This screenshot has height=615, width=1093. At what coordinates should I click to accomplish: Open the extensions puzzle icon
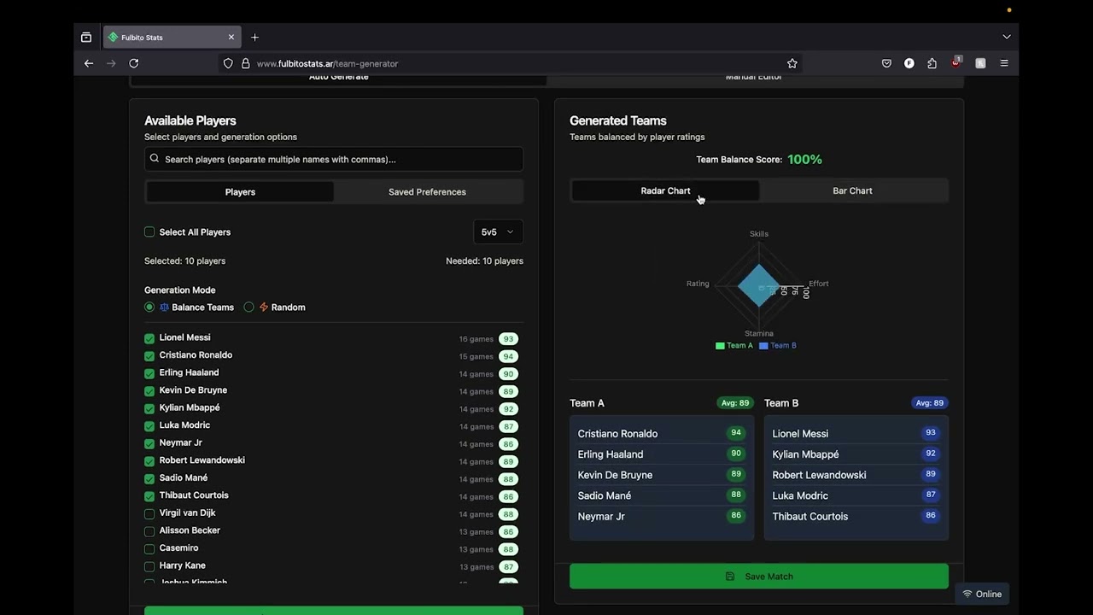(932, 63)
